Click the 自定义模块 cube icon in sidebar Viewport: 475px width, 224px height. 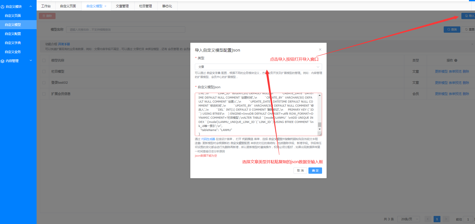click(x=3, y=7)
